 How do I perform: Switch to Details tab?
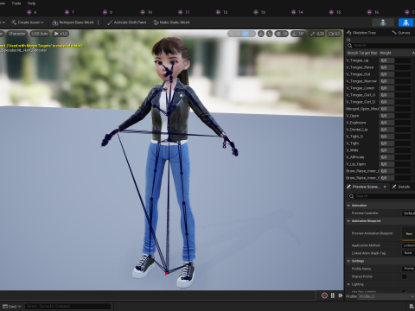[401, 187]
